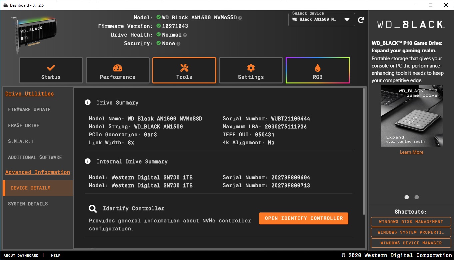Click the Identify Controller magnifier icon
The width and height of the screenshot is (454, 260).
coord(93,209)
